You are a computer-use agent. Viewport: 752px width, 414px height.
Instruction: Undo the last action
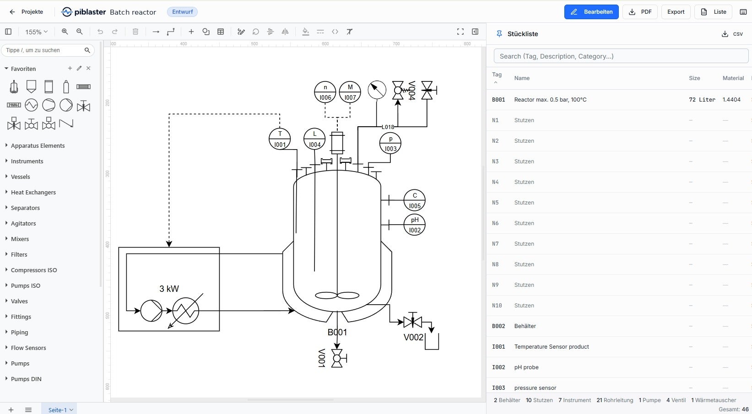coord(100,32)
